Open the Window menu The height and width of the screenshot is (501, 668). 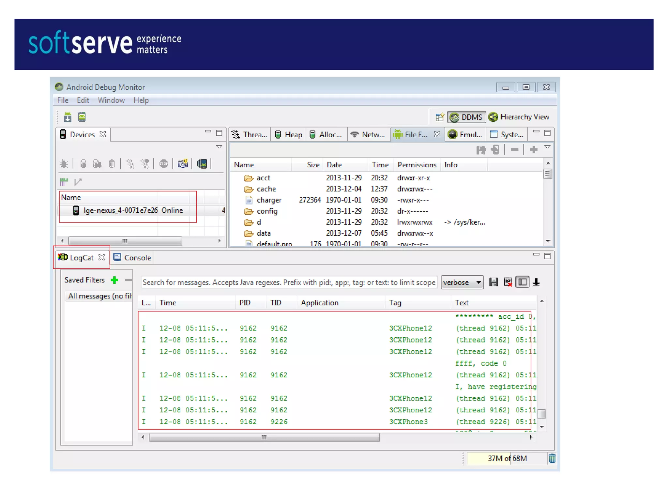click(x=111, y=100)
